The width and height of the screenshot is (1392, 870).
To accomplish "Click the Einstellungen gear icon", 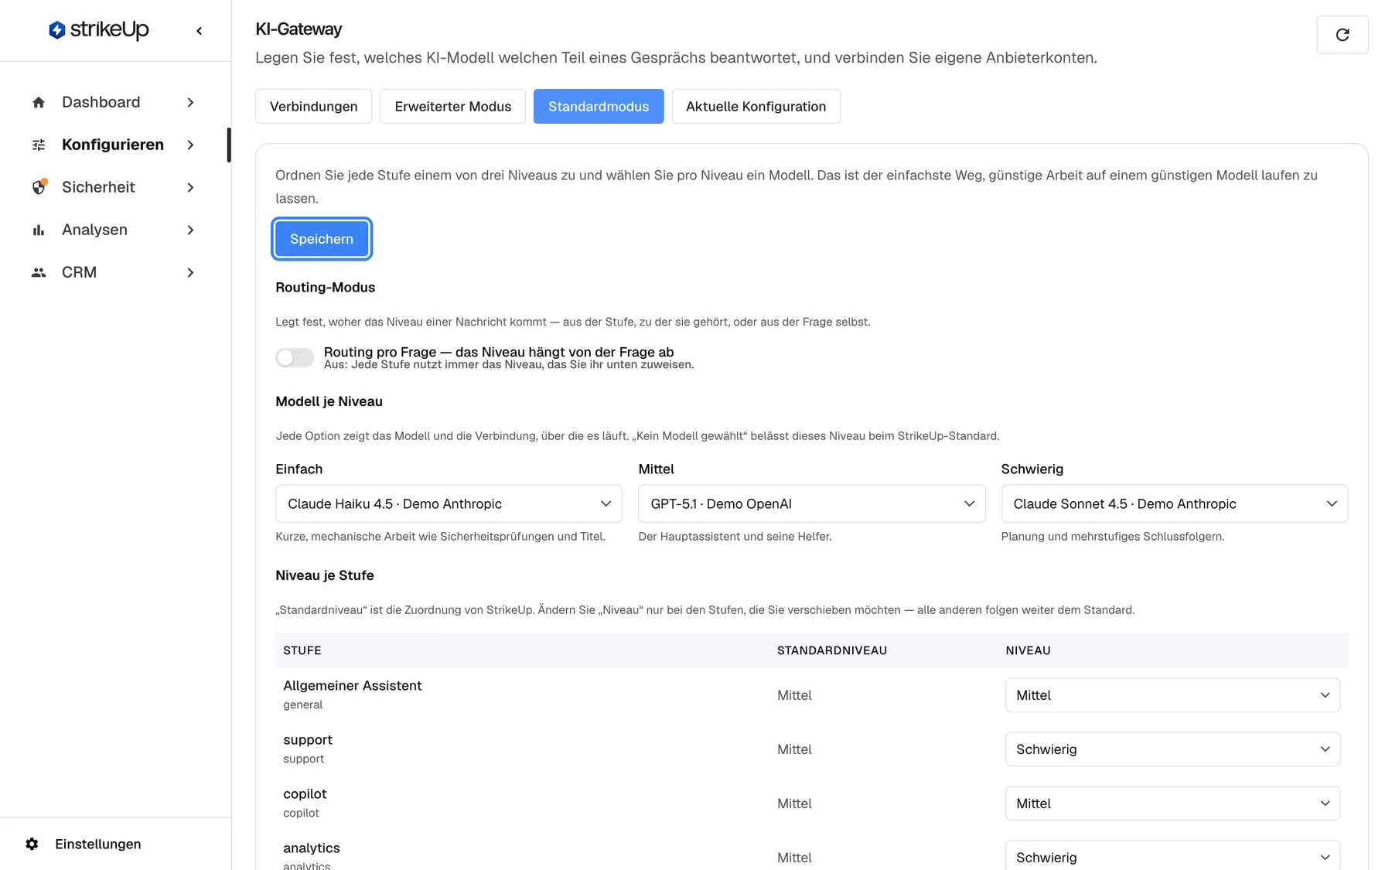I will tap(32, 844).
